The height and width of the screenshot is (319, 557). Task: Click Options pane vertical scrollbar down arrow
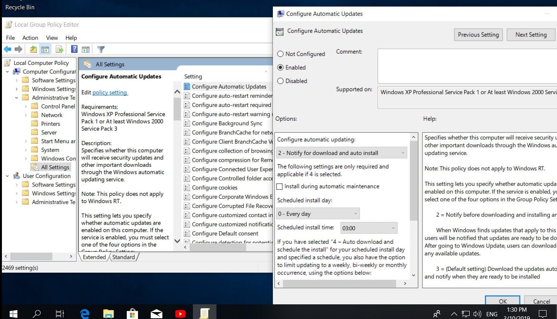(414, 275)
